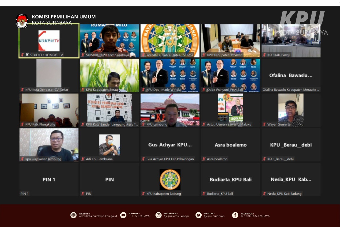
Task: Select the Adi Kpu Jembrana participant tile
Action: (x=109, y=145)
